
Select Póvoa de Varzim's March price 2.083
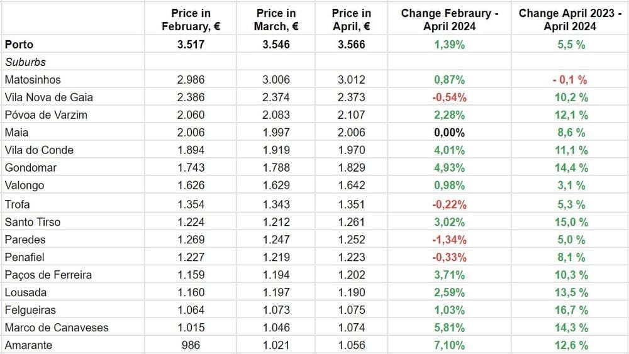tap(276, 115)
